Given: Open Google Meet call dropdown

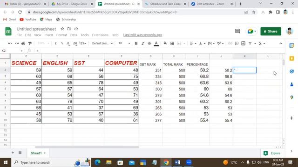Looking at the screenshot, I should pyautogui.click(x=252, y=31).
